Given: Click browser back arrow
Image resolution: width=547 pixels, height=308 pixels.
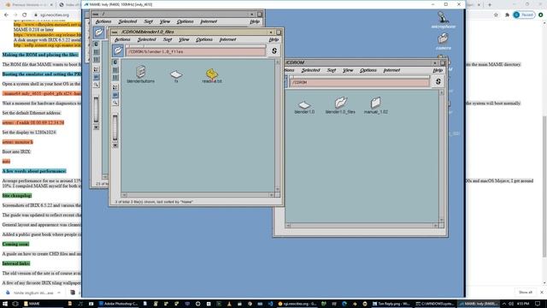Looking at the screenshot, I should (x=6, y=15).
